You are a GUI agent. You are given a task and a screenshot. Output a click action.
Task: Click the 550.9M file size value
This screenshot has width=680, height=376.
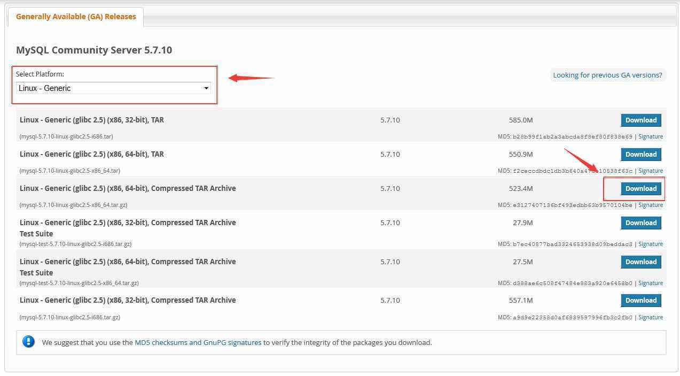521,155
